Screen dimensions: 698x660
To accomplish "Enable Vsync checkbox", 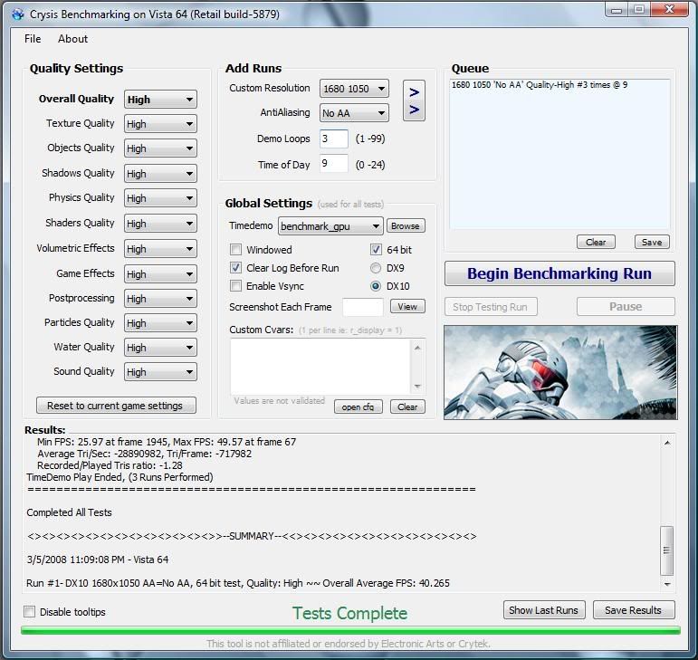I will tap(235, 286).
